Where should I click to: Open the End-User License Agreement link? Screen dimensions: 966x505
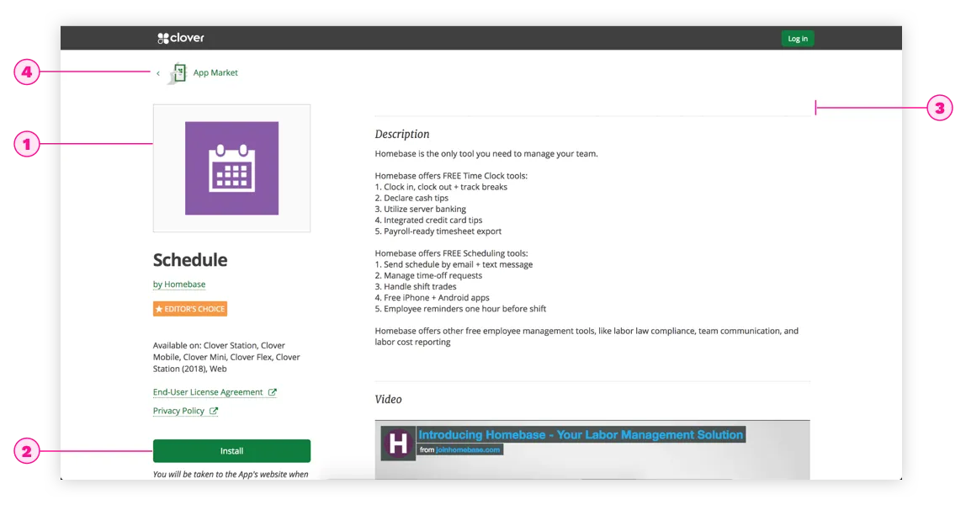pos(208,392)
